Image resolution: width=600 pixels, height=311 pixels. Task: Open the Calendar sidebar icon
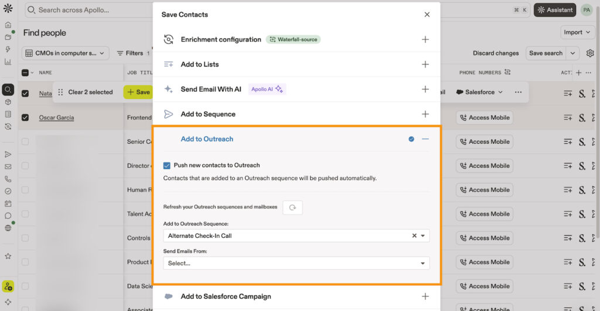click(8, 203)
